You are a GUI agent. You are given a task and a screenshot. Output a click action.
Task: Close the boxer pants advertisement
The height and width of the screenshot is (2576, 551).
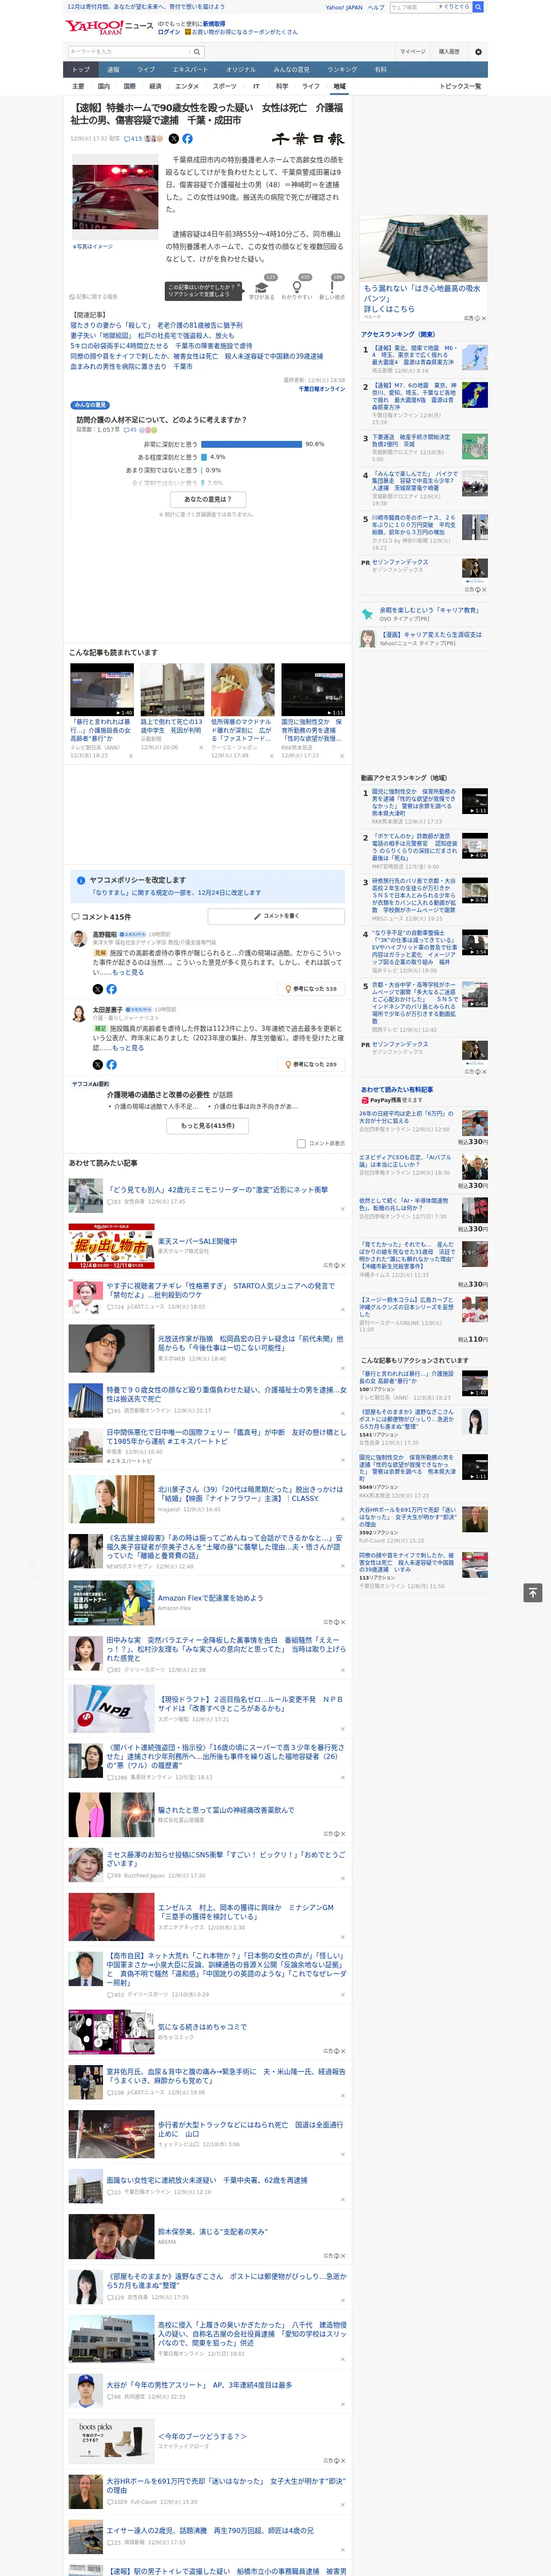pos(484,318)
